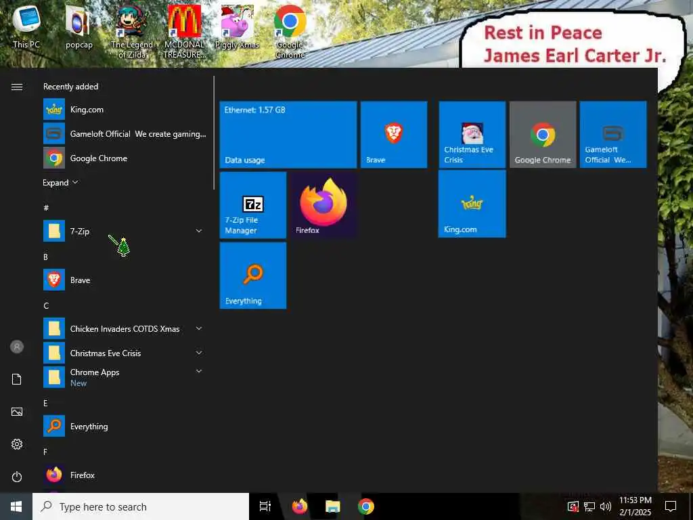Expand the 7-Zip folder chevron
Screen dimensions: 693x520
199,231
